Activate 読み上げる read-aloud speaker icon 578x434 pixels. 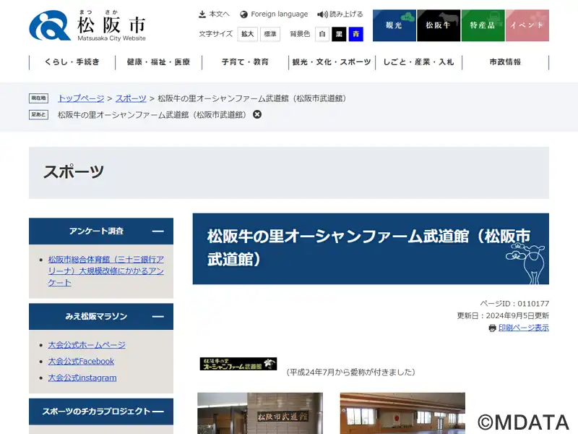click(x=322, y=14)
